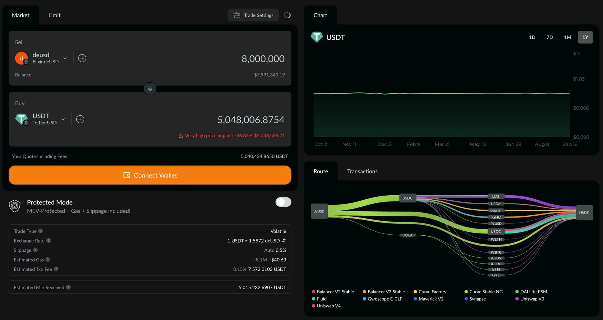This screenshot has width=603, height=320.
Task: Open the Estimated Txn Fee help icon
Action: tap(56, 269)
